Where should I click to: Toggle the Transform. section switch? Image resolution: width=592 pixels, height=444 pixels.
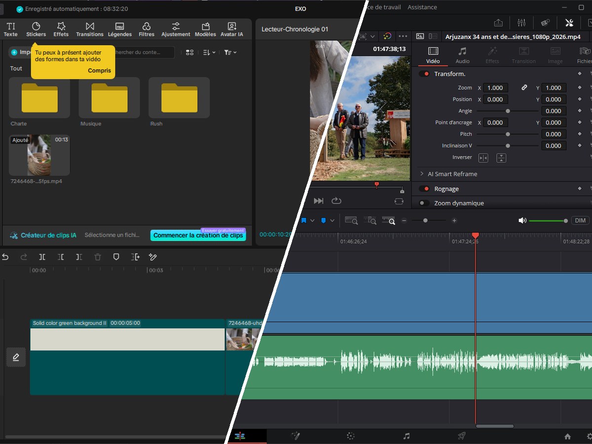424,74
